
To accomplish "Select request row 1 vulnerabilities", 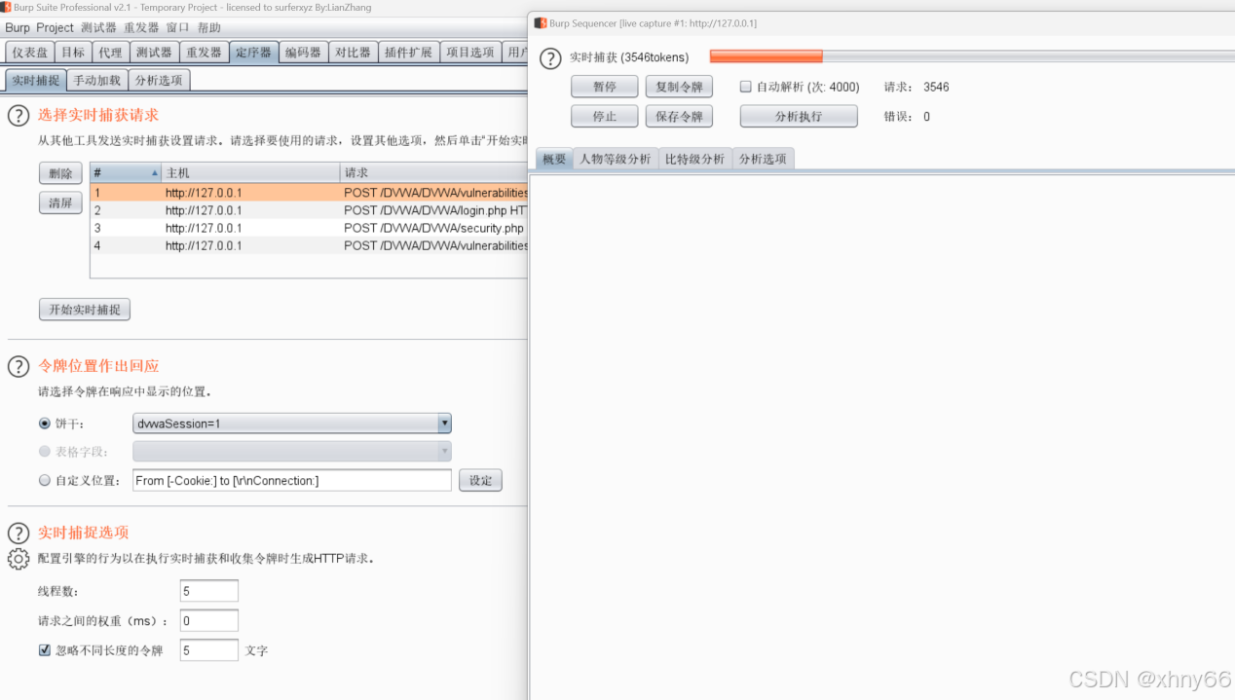I will click(x=309, y=193).
